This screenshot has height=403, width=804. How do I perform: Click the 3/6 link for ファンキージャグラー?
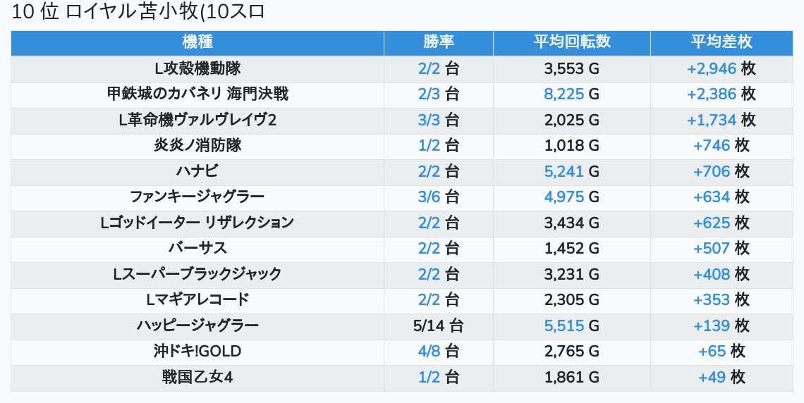coord(429,197)
